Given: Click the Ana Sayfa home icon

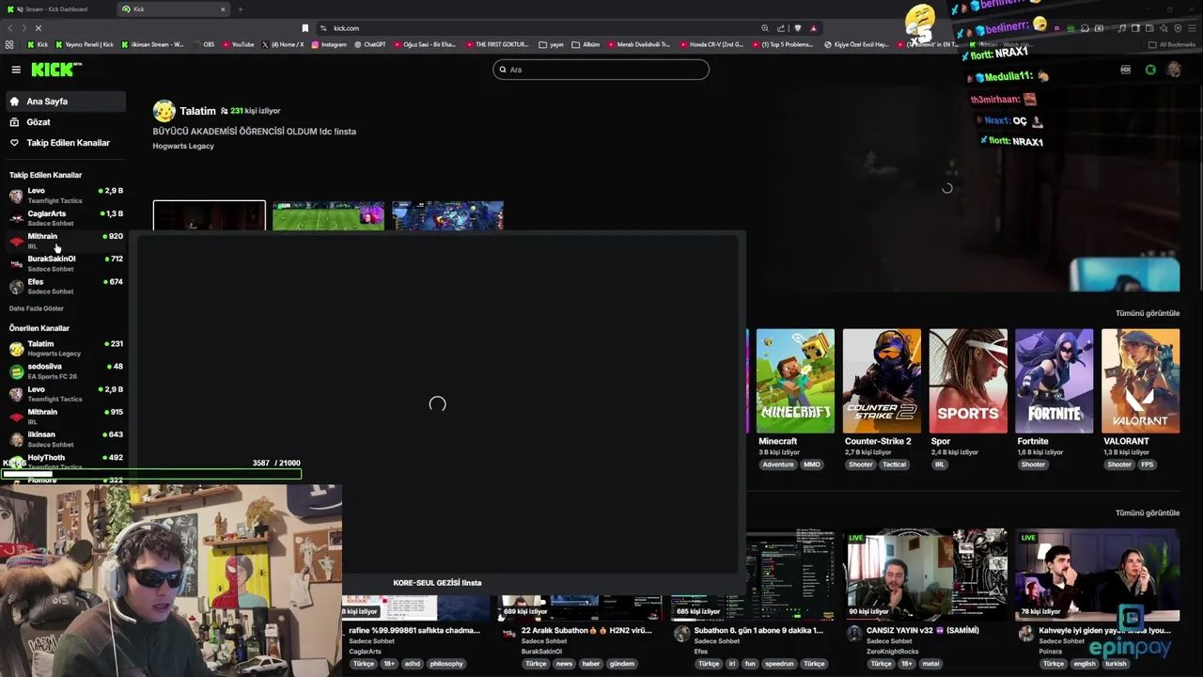Looking at the screenshot, I should click(x=14, y=102).
